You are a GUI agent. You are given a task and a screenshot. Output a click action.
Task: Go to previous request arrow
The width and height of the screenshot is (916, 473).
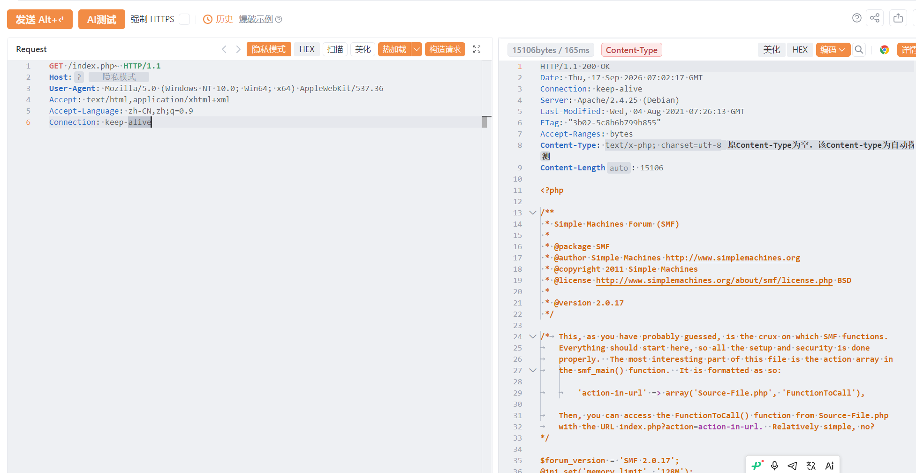pyautogui.click(x=224, y=49)
